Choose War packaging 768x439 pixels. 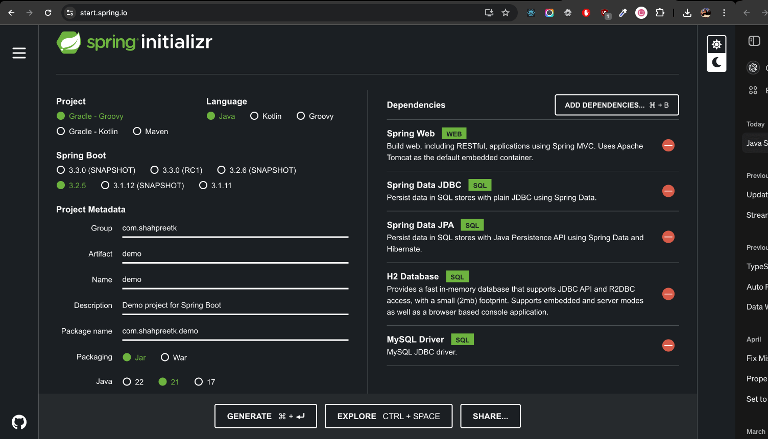[174, 357]
